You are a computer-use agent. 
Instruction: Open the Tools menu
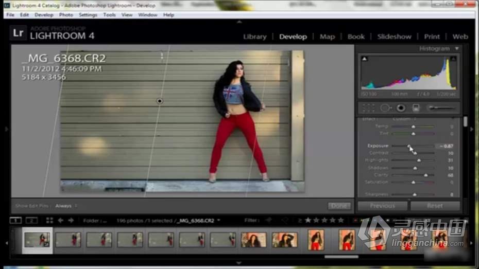pos(109,14)
